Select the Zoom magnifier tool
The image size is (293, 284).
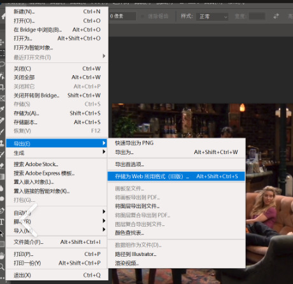(2, 267)
